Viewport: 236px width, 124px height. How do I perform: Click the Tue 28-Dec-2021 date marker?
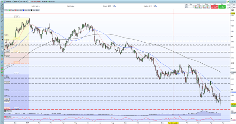tap(173, 123)
